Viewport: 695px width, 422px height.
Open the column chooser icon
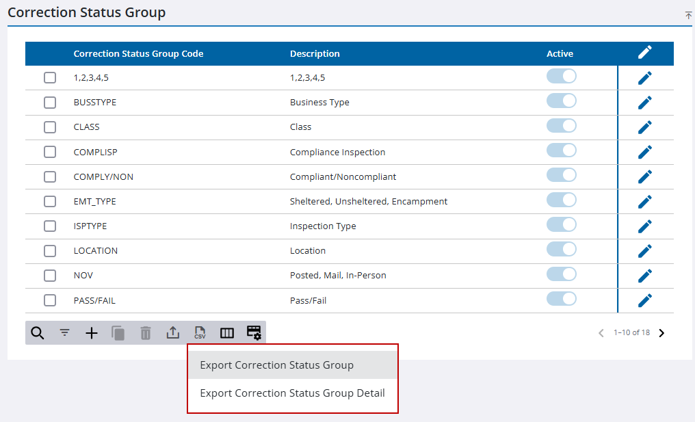[227, 333]
